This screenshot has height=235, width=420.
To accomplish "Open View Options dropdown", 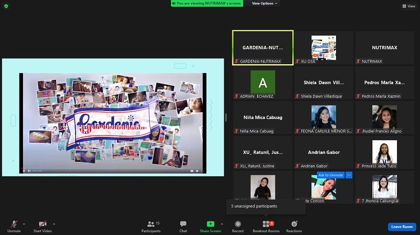I will point(264,3).
